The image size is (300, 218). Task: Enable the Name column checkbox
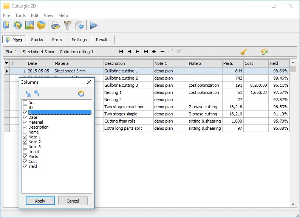(25, 132)
